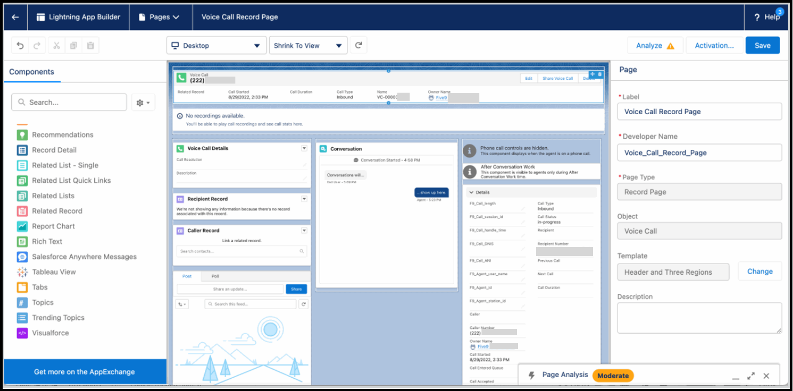Open the Shrink To View dropdown
The height and width of the screenshot is (391, 793).
pos(308,46)
